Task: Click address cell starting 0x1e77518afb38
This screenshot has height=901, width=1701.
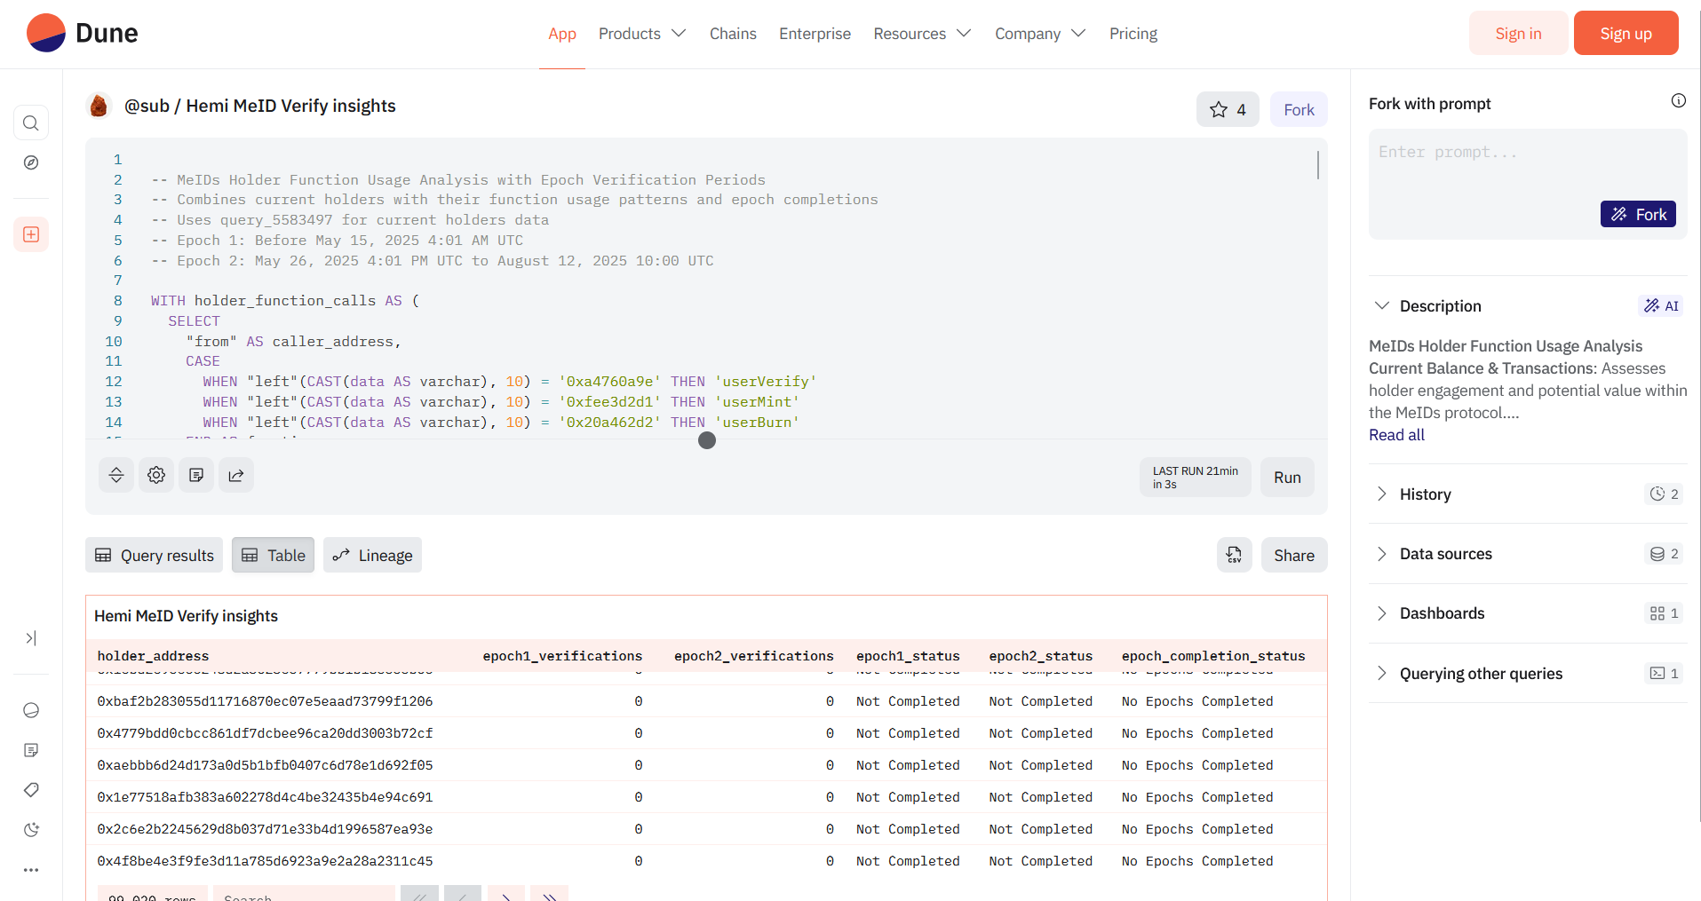Action: (265, 797)
